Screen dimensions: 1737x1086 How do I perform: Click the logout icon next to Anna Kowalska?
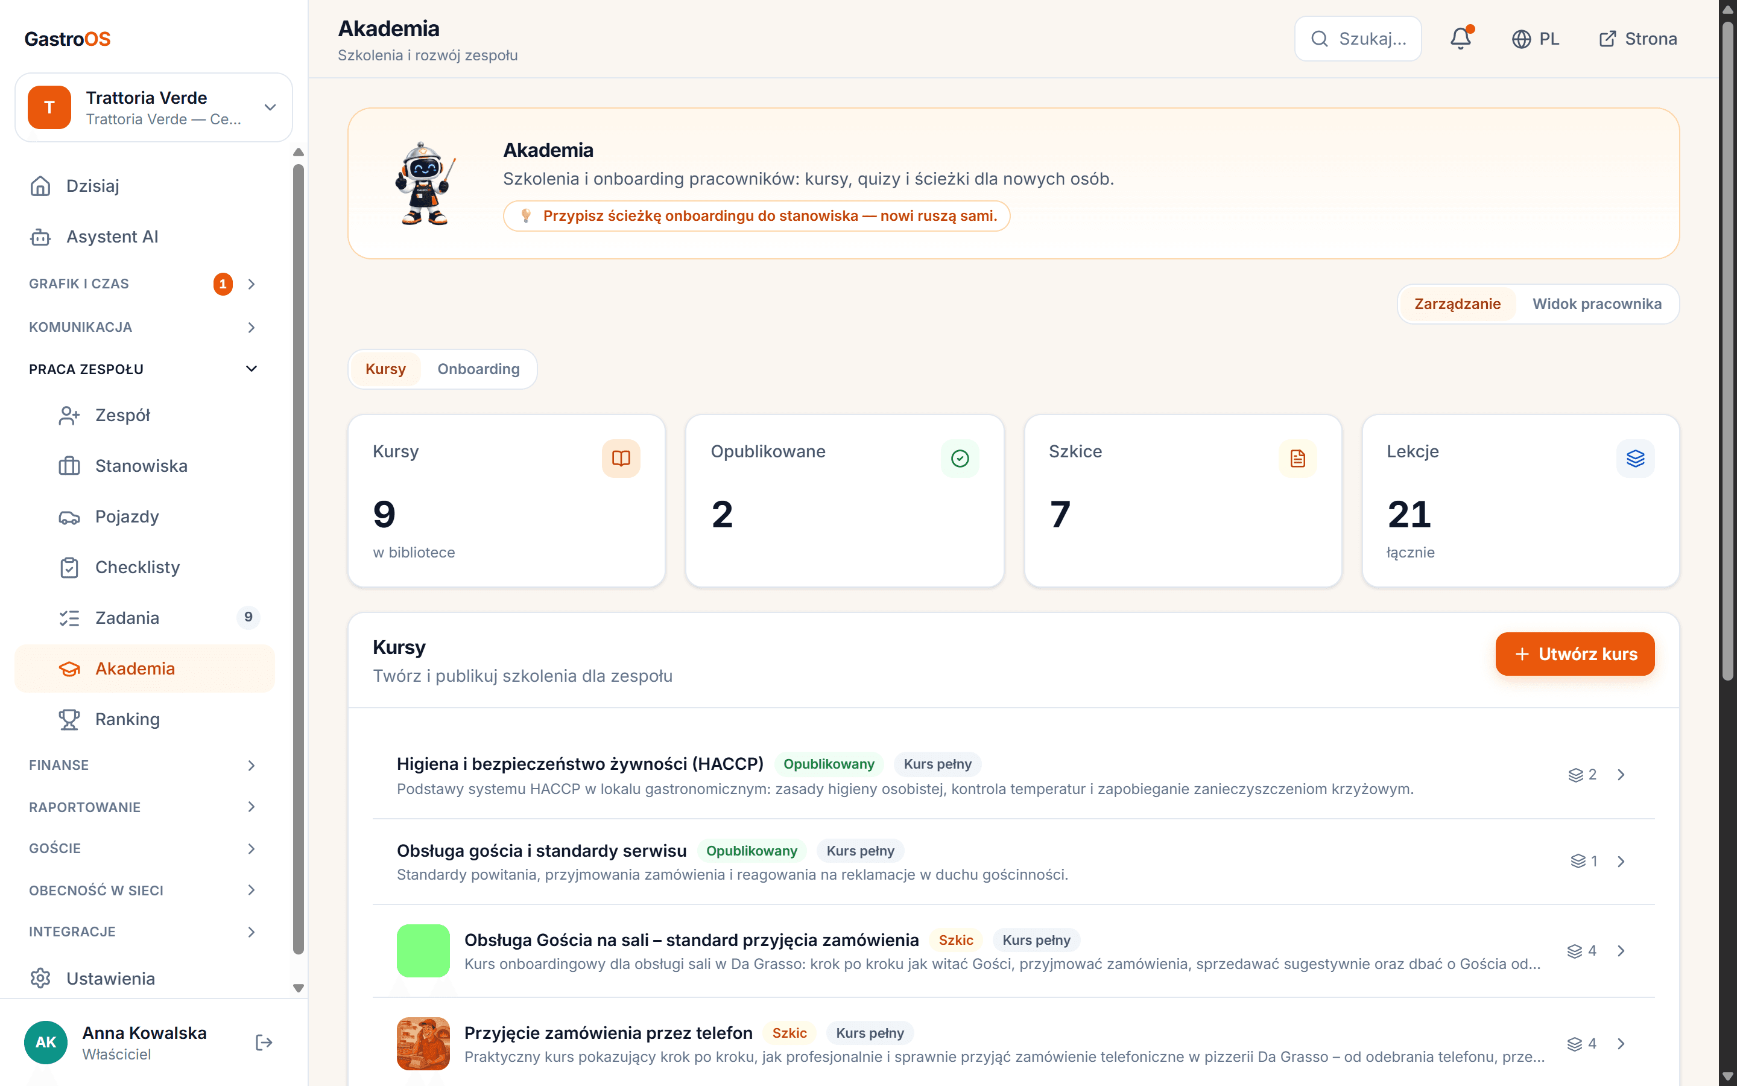point(264,1042)
